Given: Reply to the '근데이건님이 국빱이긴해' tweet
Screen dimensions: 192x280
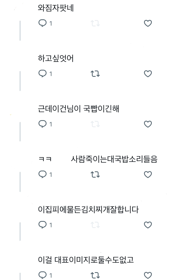Looking at the screenshot, I should [x=43, y=124].
